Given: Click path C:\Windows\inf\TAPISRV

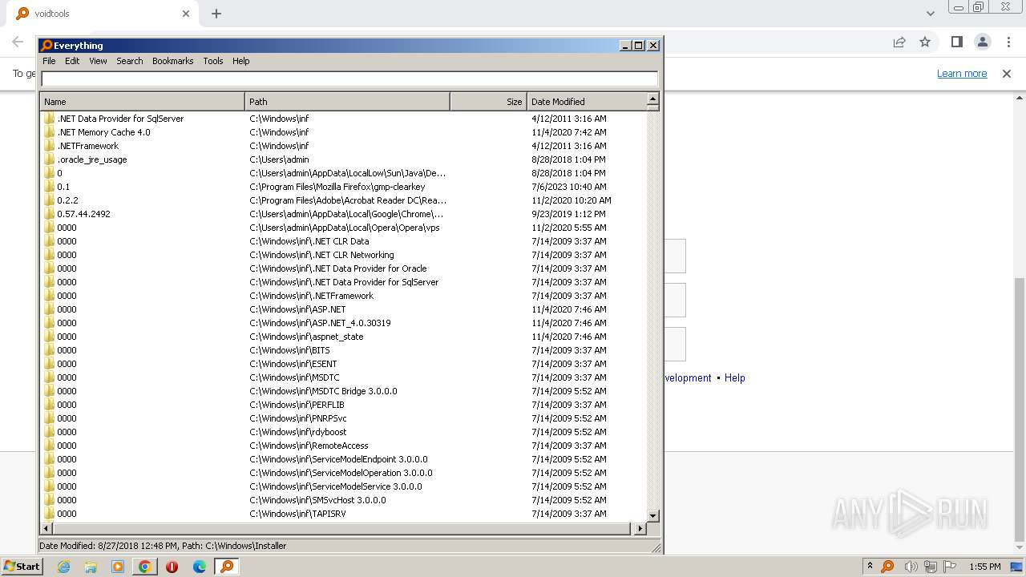Looking at the screenshot, I should [297, 514].
